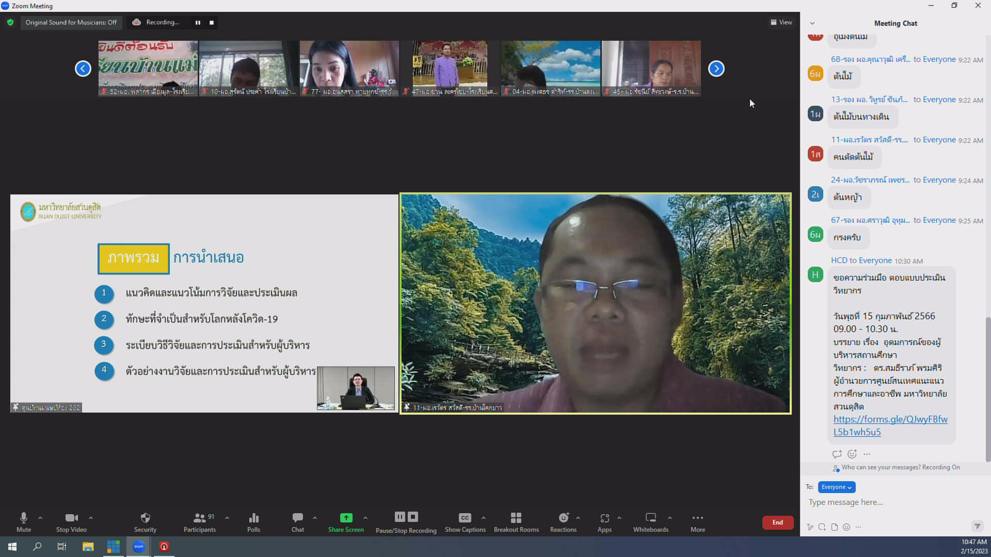
Task: Open audio options arrow beside Mute
Action: [40, 517]
